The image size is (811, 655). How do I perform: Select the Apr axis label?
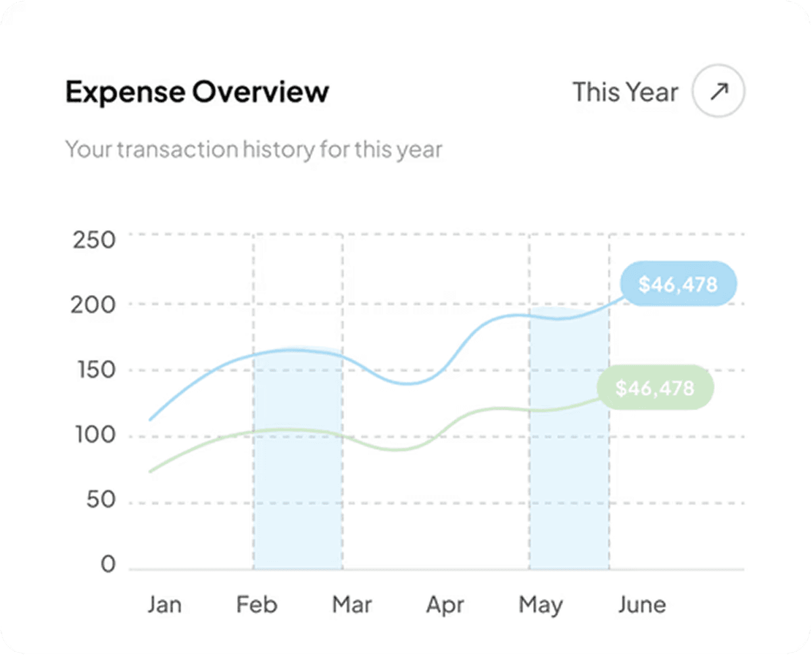click(x=445, y=604)
